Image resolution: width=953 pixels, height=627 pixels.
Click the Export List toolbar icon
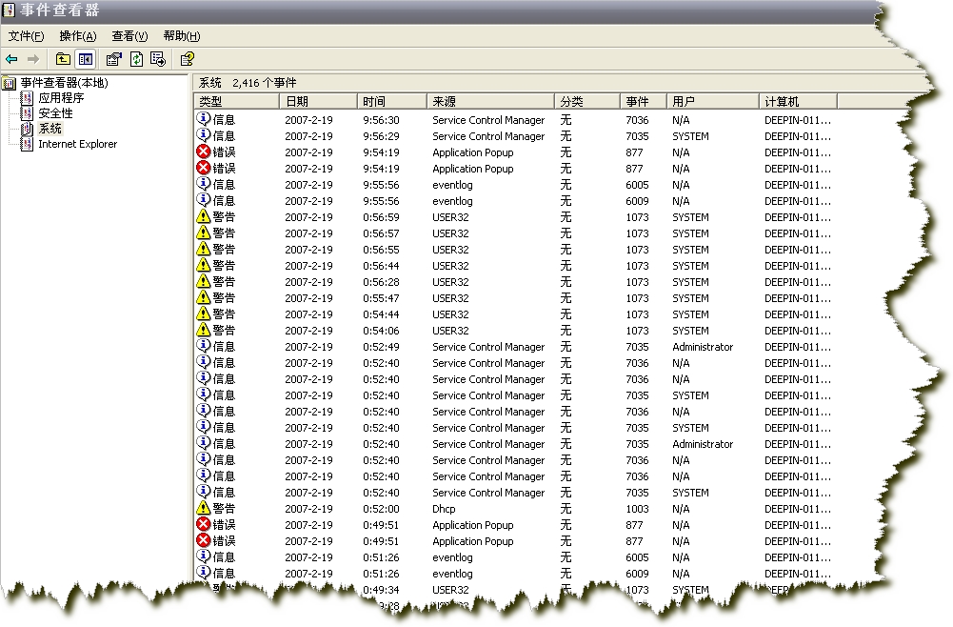(x=157, y=59)
